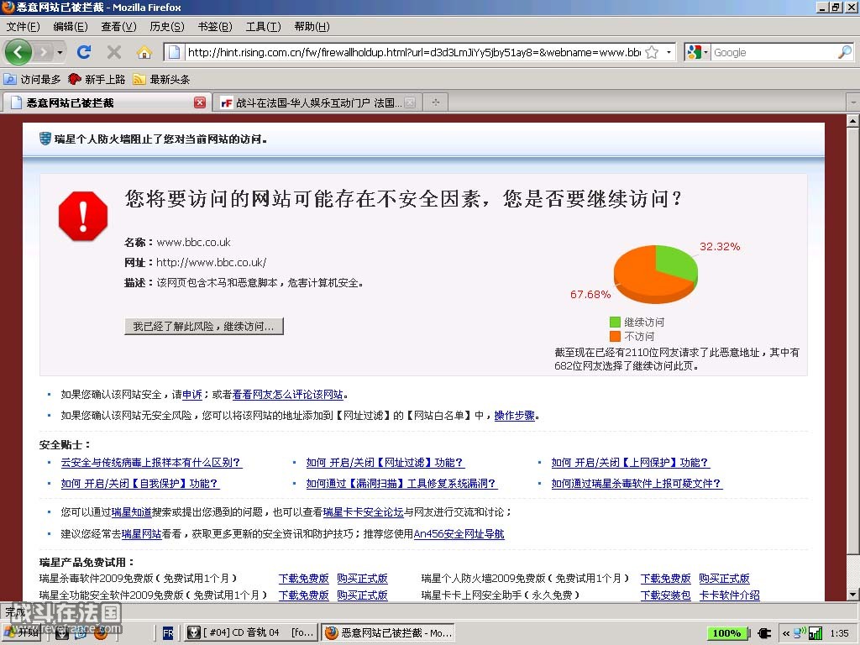This screenshot has height=645, width=860.
Task: Open the address bar URL dropdown
Action: pyautogui.click(x=669, y=52)
